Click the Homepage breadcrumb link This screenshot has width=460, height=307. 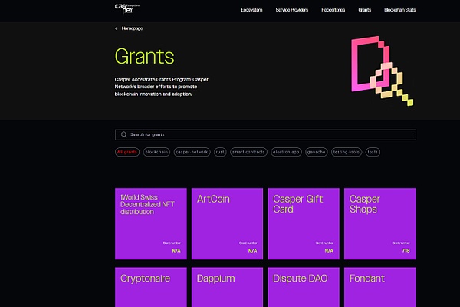[132, 28]
